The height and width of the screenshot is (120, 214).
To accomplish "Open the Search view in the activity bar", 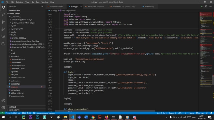I will click(x=3, y=15).
